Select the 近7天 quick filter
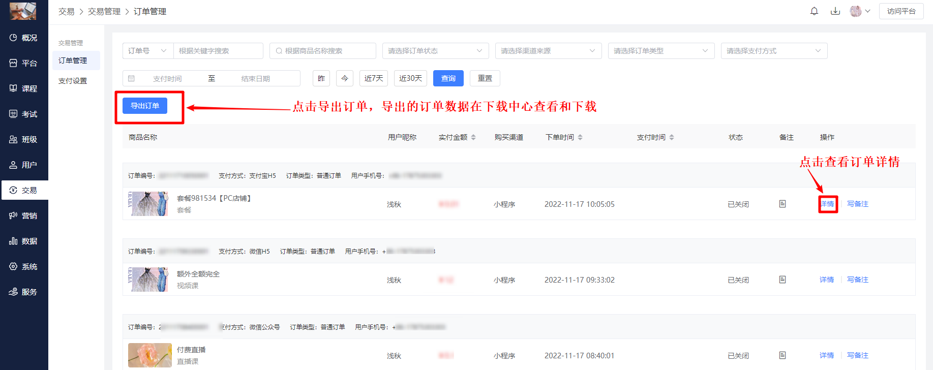This screenshot has width=933, height=370. [374, 78]
